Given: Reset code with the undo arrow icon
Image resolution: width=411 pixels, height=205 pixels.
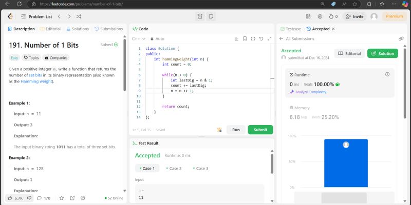Looking at the screenshot, I should pos(261,39).
